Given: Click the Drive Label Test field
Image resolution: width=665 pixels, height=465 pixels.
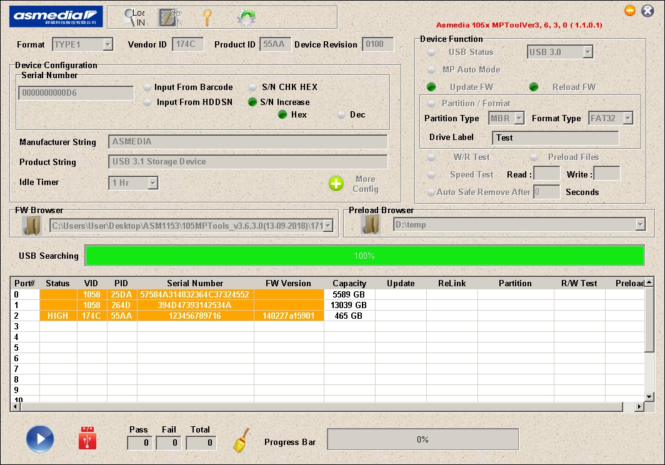Looking at the screenshot, I should [555, 138].
